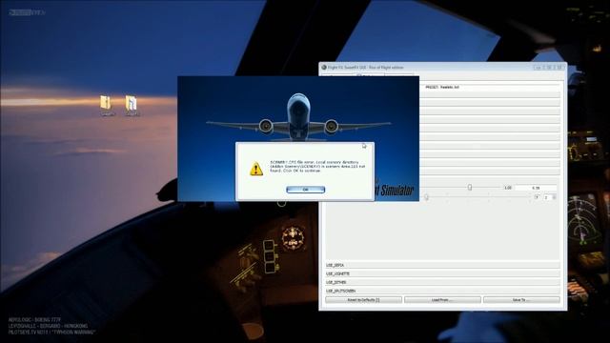Select the USE_VIGNETTE row in SweetFX
The image size is (610, 343).
click(x=442, y=273)
